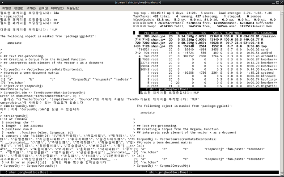Maximize the terminal window

pos(277,2)
